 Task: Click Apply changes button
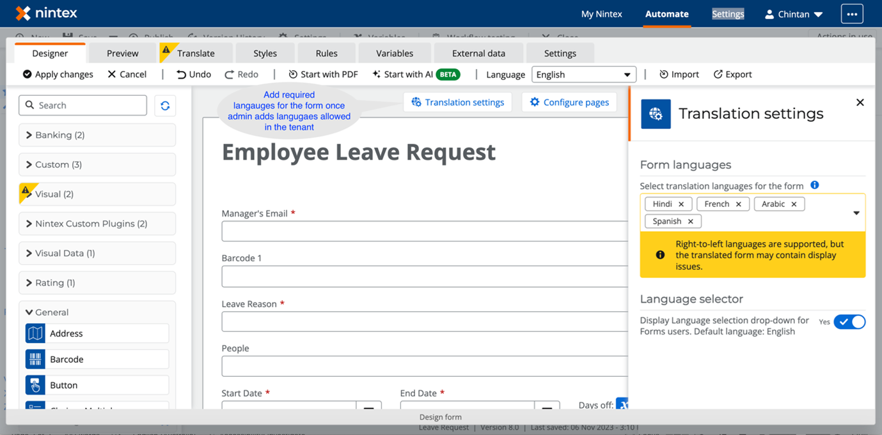58,74
